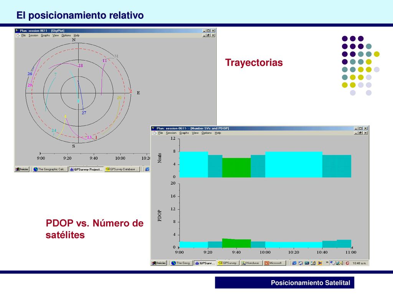Click the red circular tray icon
393x294 pixels.
pyautogui.click(x=347, y=263)
